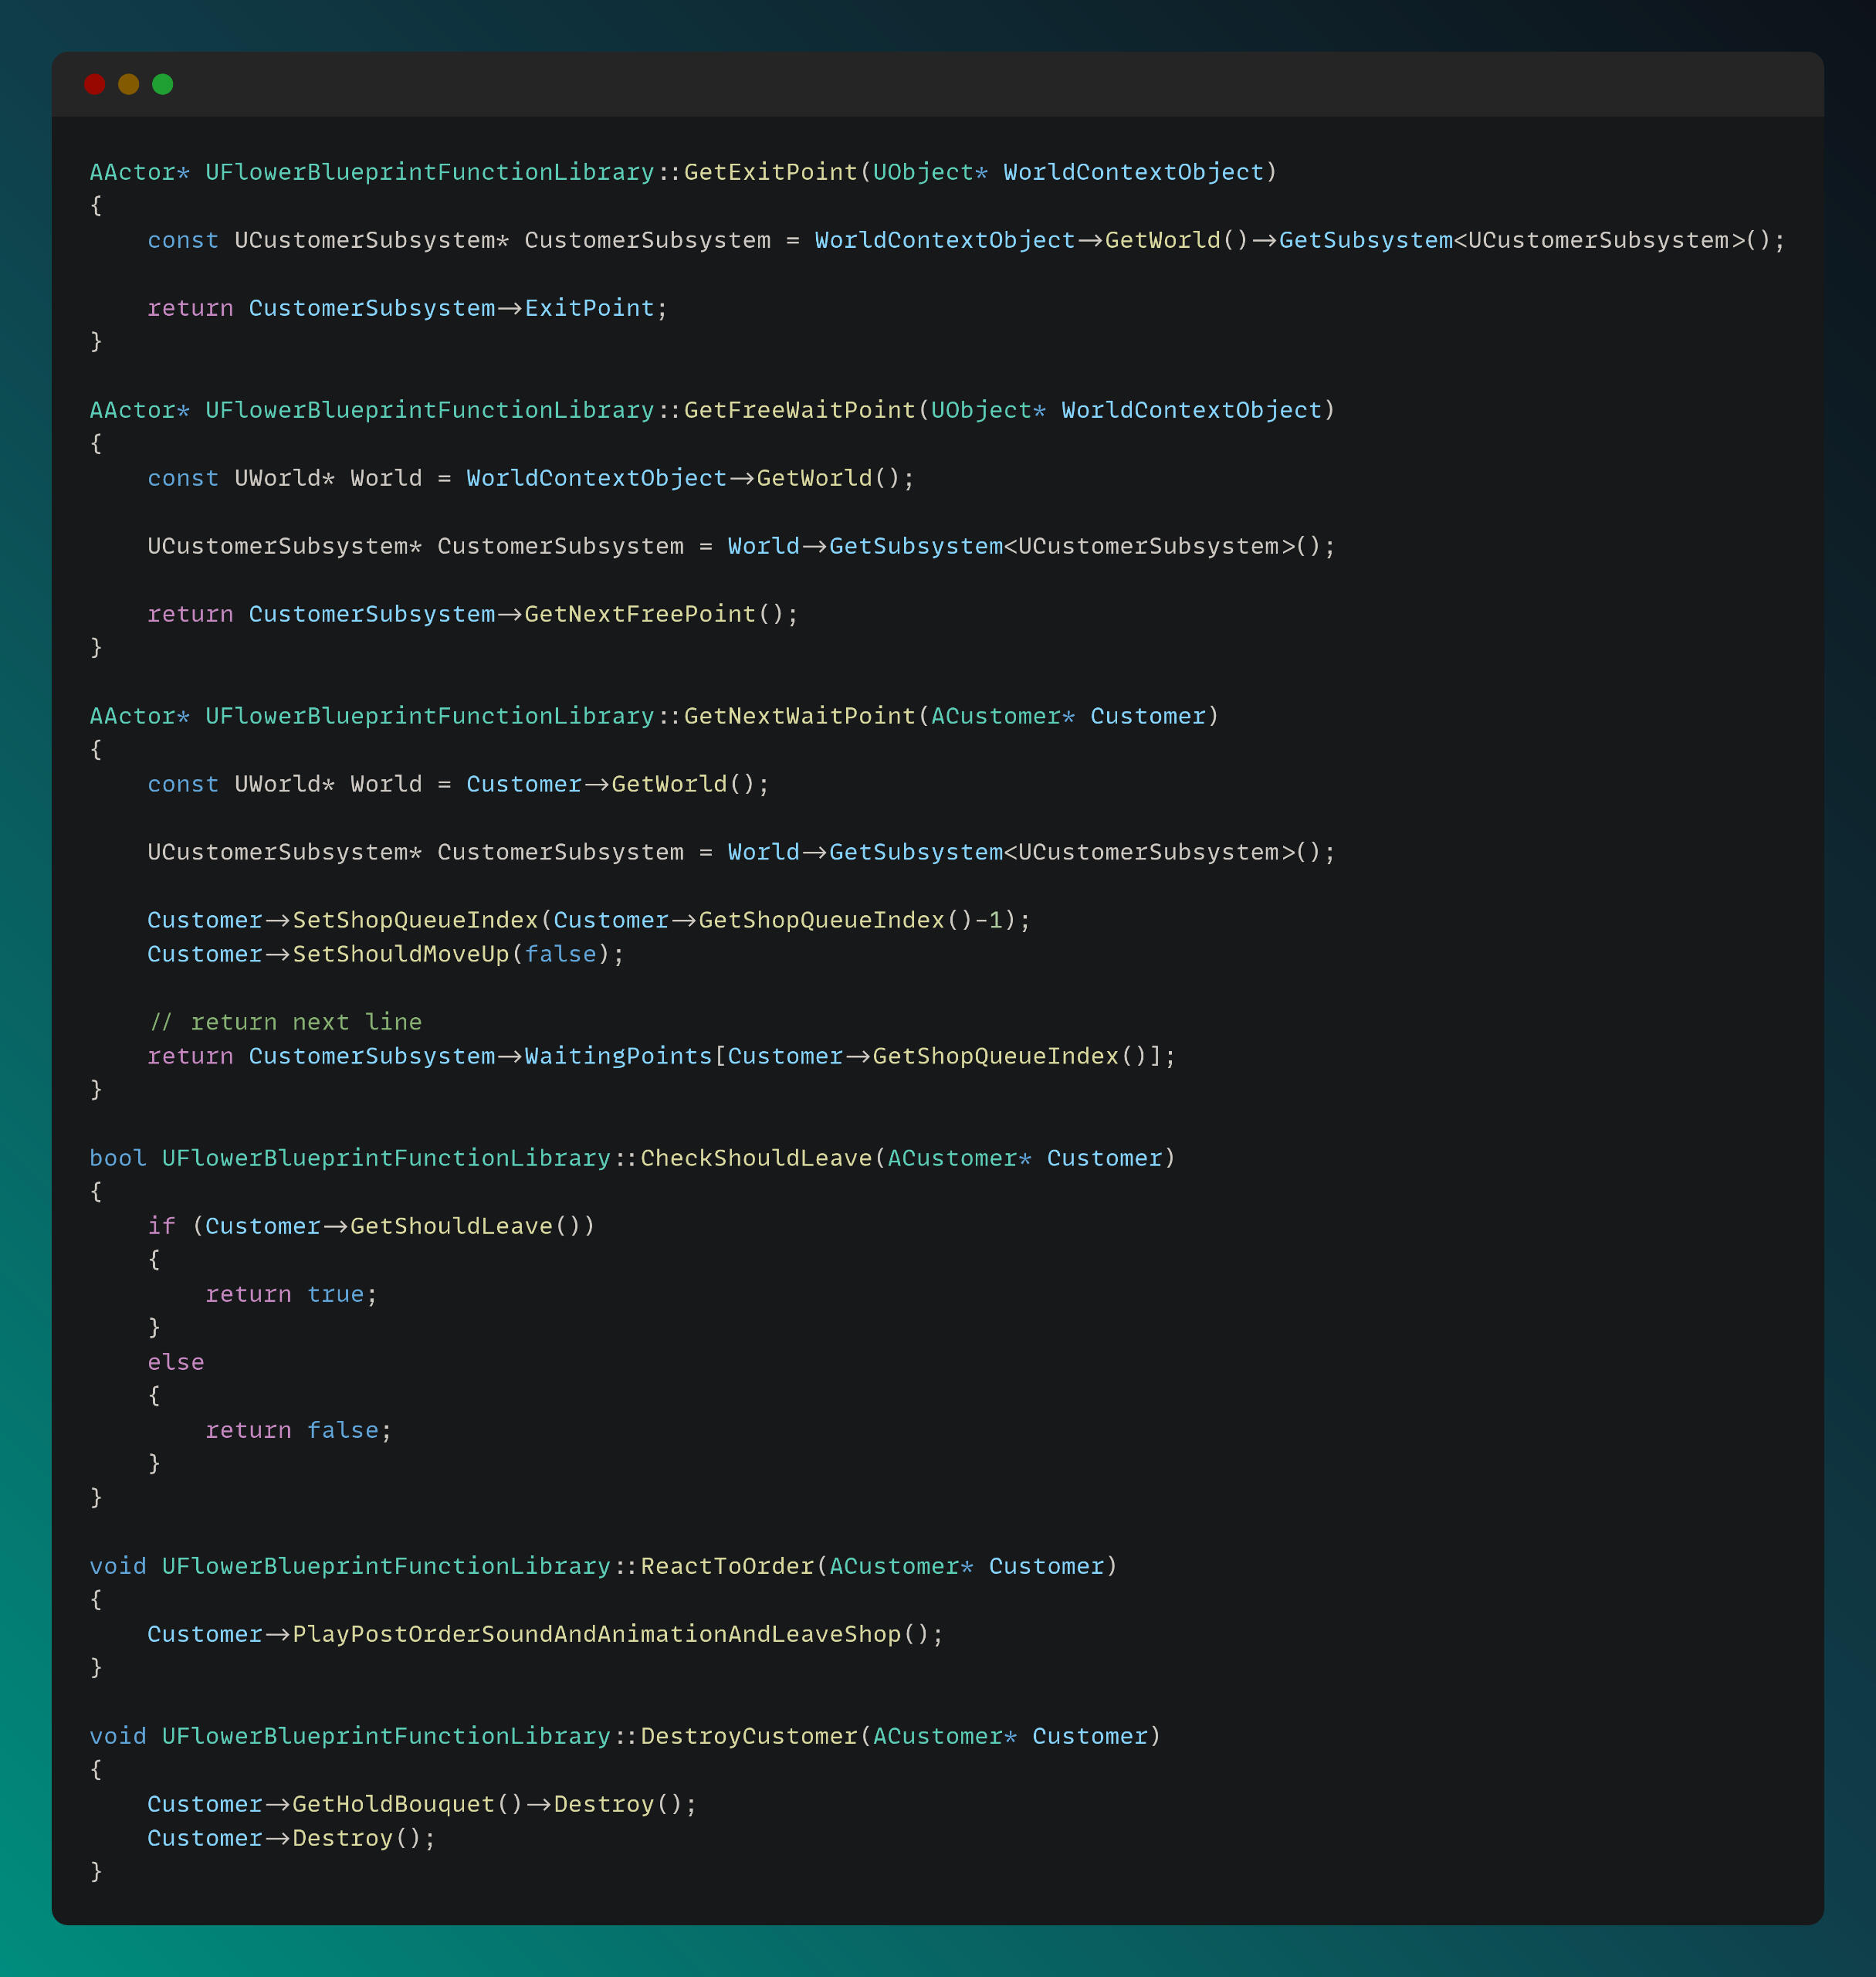Click the PlayPostOrderSoundAndAnimationAndLeaveShop call
Image resolution: width=1876 pixels, height=1977 pixels.
(597, 1635)
